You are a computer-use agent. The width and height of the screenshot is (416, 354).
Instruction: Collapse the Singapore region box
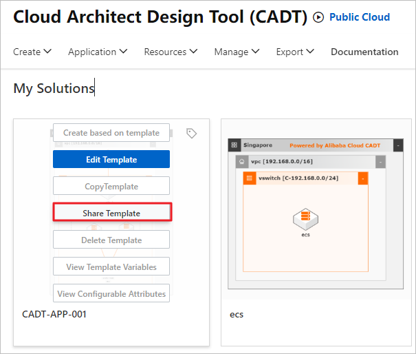pos(398,145)
